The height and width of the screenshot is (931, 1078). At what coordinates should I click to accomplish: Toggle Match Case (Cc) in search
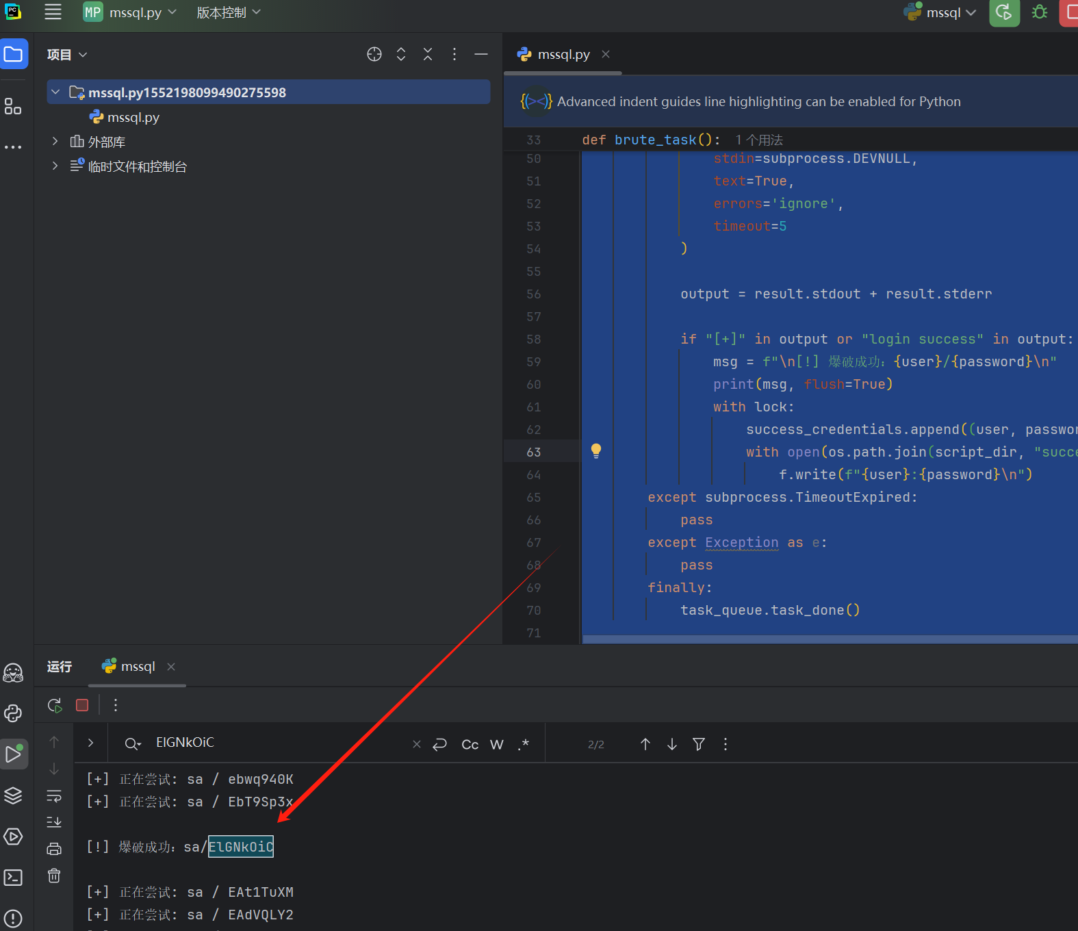click(x=470, y=744)
